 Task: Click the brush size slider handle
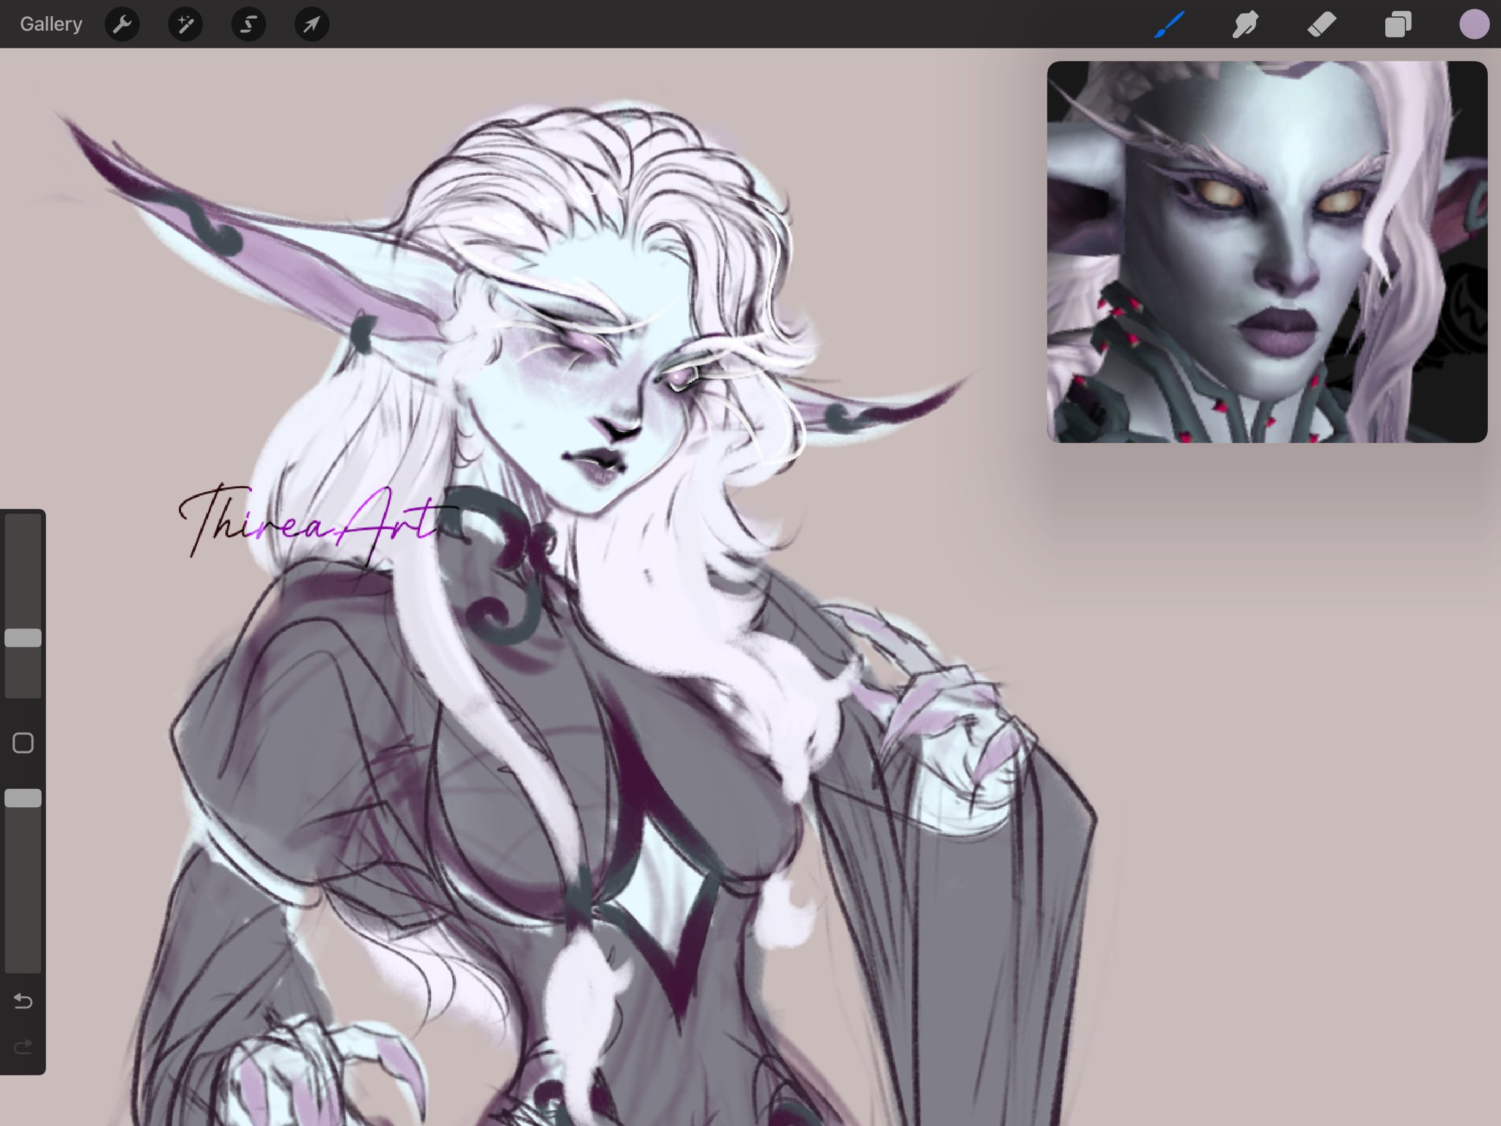[x=23, y=638]
